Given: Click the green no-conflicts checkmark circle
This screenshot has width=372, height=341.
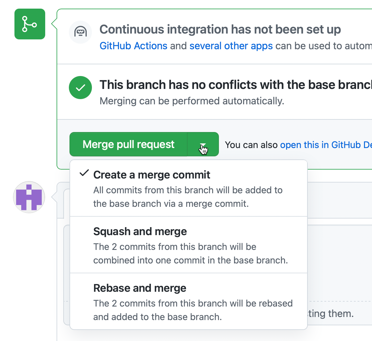Looking at the screenshot, I should pyautogui.click(x=80, y=88).
